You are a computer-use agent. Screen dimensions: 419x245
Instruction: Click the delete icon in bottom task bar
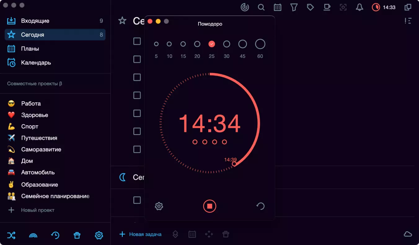[226, 234]
